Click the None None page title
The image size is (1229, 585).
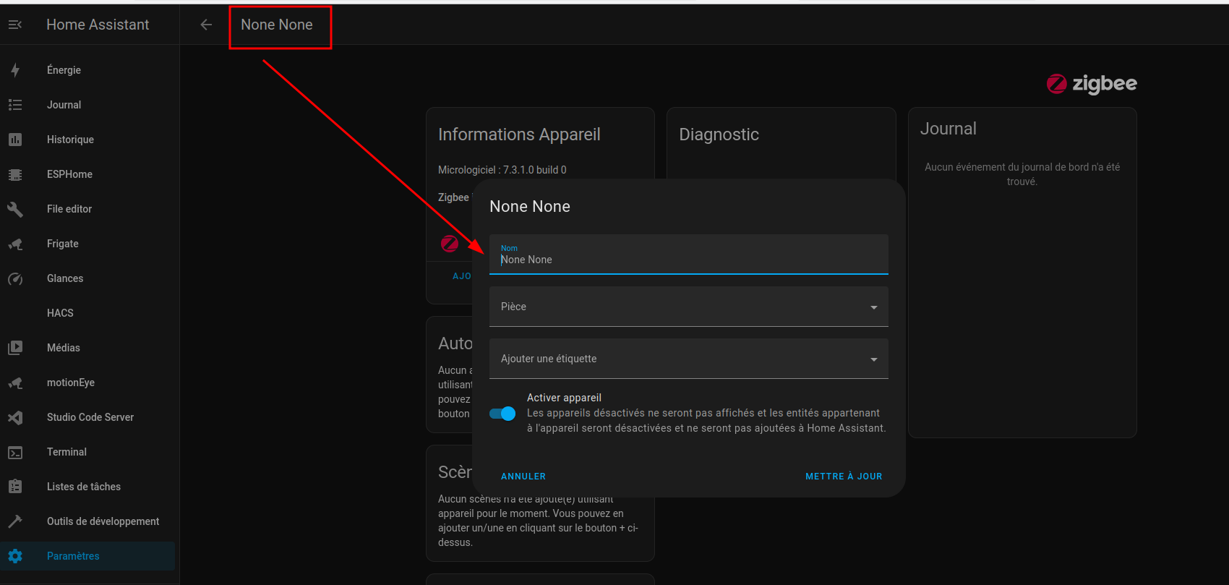[277, 25]
